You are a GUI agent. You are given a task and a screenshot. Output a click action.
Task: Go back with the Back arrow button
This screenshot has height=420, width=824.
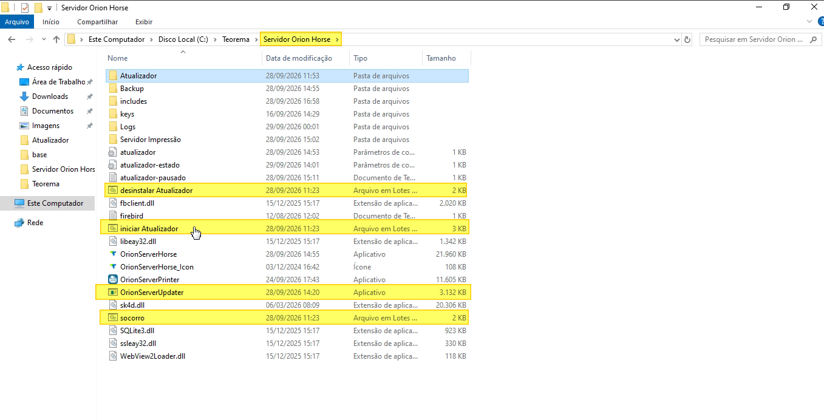[x=12, y=39]
